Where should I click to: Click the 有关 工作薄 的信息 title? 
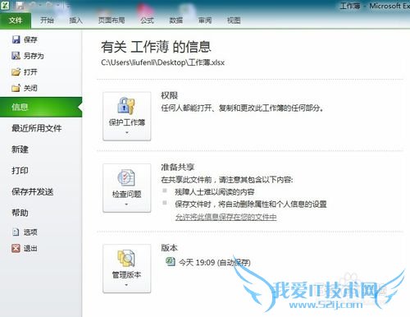[156, 47]
